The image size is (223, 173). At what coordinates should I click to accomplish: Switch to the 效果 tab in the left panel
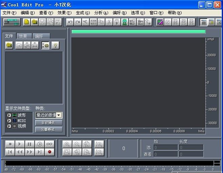click(x=24, y=36)
